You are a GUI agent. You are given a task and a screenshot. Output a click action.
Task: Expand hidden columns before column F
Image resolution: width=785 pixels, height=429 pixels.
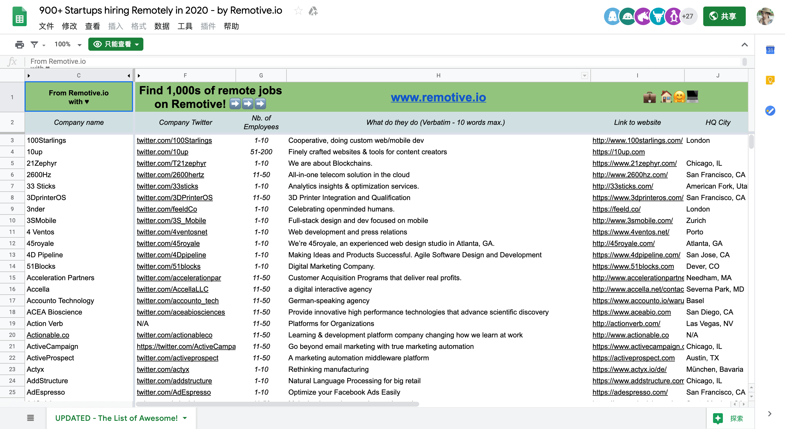(x=139, y=75)
